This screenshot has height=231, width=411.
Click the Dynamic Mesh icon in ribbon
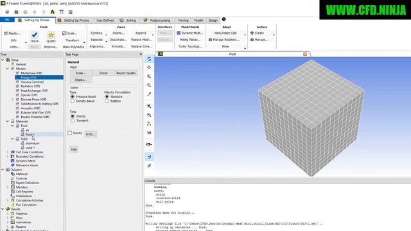tap(179, 33)
